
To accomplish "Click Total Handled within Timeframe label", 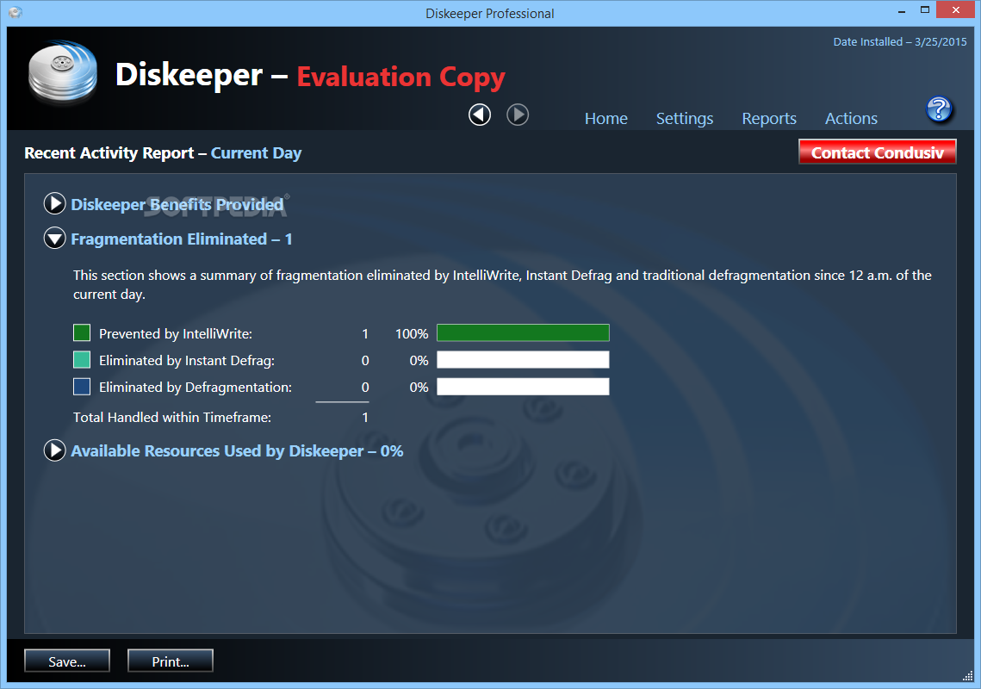I will pyautogui.click(x=172, y=418).
